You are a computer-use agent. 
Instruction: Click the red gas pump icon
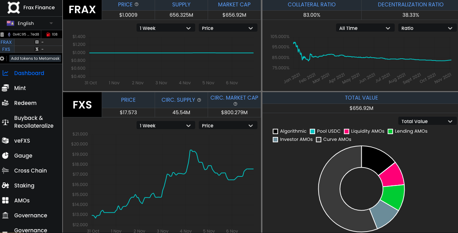tap(48, 35)
